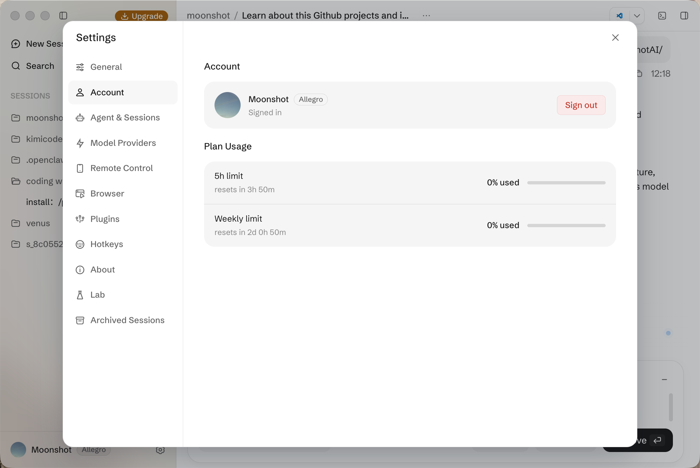The width and height of the screenshot is (700, 468).
Task: Sign out of the Moonshot account
Action: [x=581, y=105]
